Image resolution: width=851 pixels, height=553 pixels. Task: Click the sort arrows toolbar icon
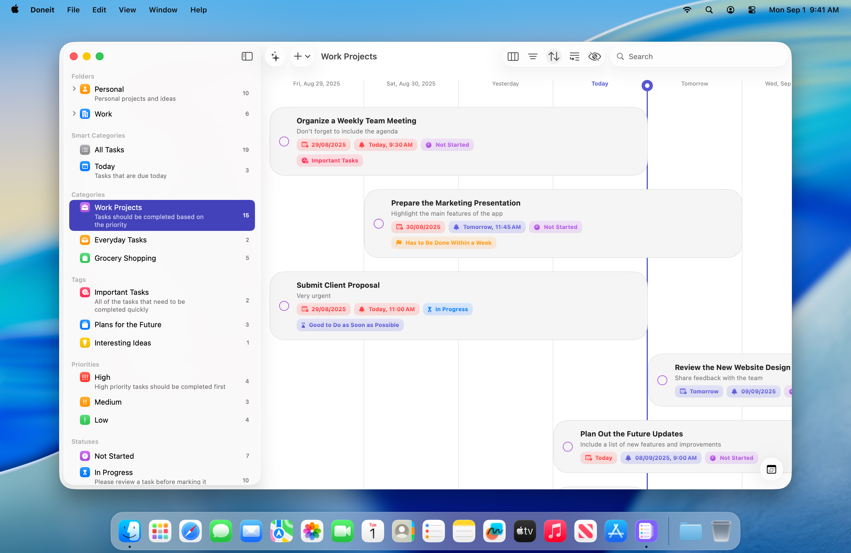click(554, 57)
